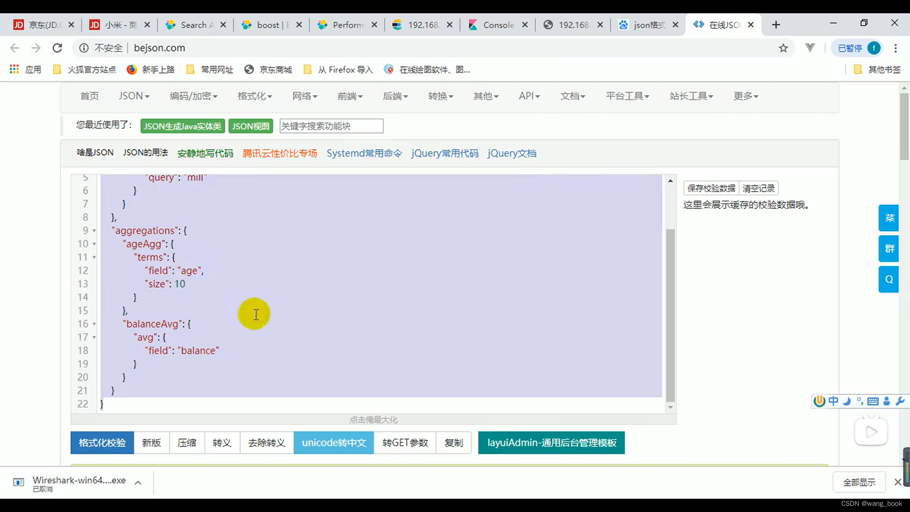
Task: Click the address bar URL bejson.com
Action: (159, 48)
